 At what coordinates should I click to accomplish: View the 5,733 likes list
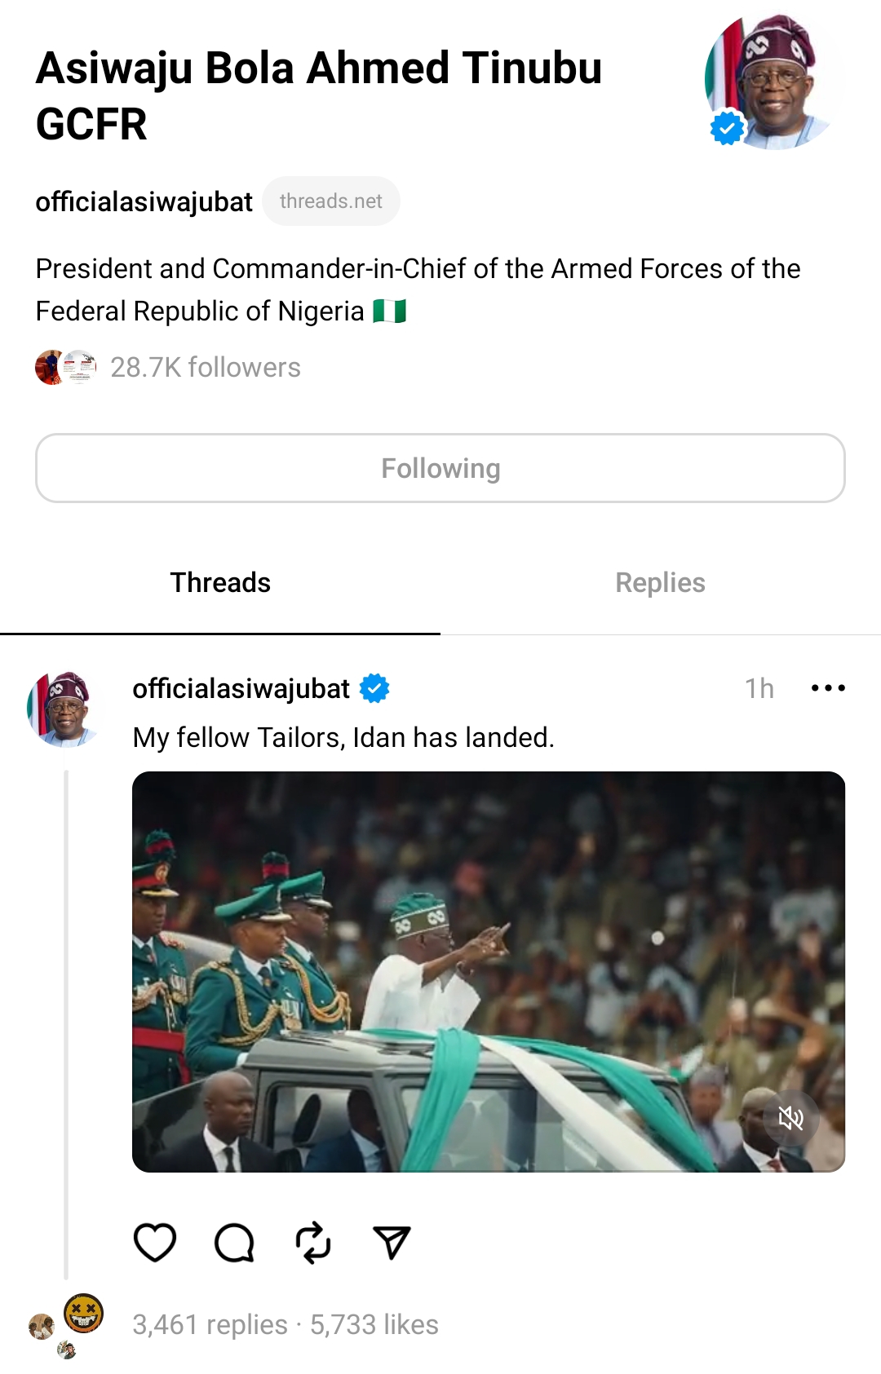point(374,1324)
